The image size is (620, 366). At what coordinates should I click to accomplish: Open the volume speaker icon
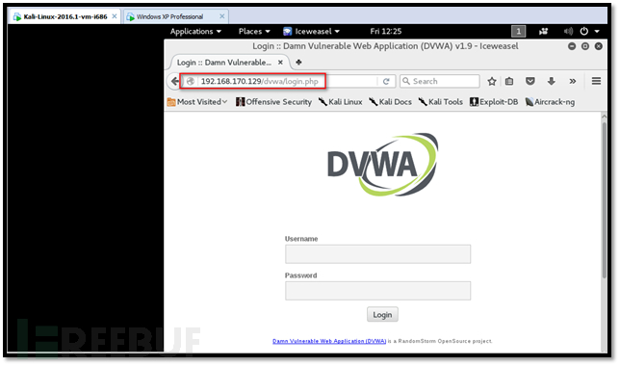[x=568, y=31]
